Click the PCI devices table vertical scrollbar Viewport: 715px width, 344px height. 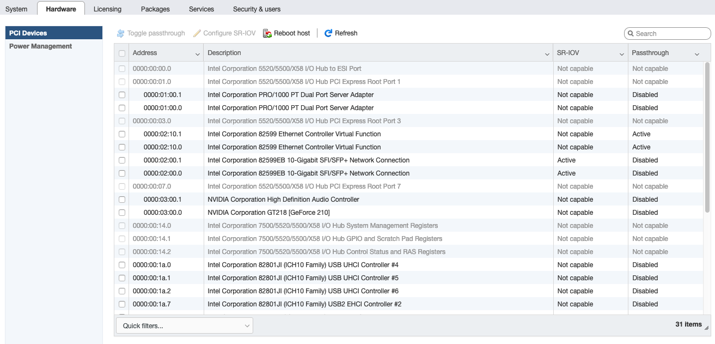pos(707,136)
